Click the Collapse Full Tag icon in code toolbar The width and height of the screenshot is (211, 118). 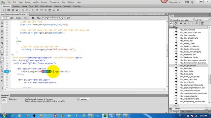[2, 31]
